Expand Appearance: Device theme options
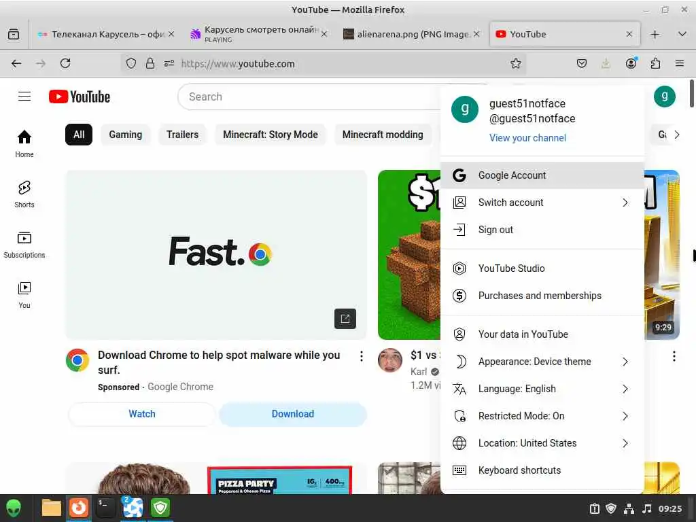Viewport: 696px width, 522px height. pyautogui.click(x=542, y=362)
